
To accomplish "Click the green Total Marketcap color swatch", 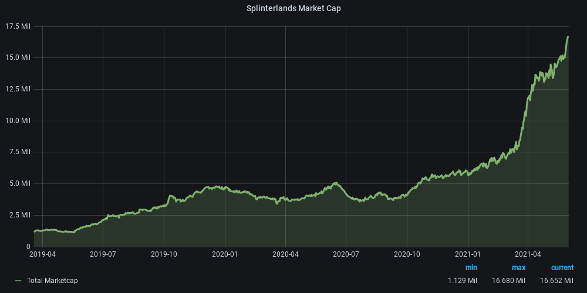I will click(18, 281).
